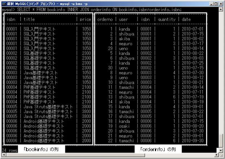Click user 'akiba' in order 3 row
Image resolution: width=225 pixels, height=159 pixels.
124,39
